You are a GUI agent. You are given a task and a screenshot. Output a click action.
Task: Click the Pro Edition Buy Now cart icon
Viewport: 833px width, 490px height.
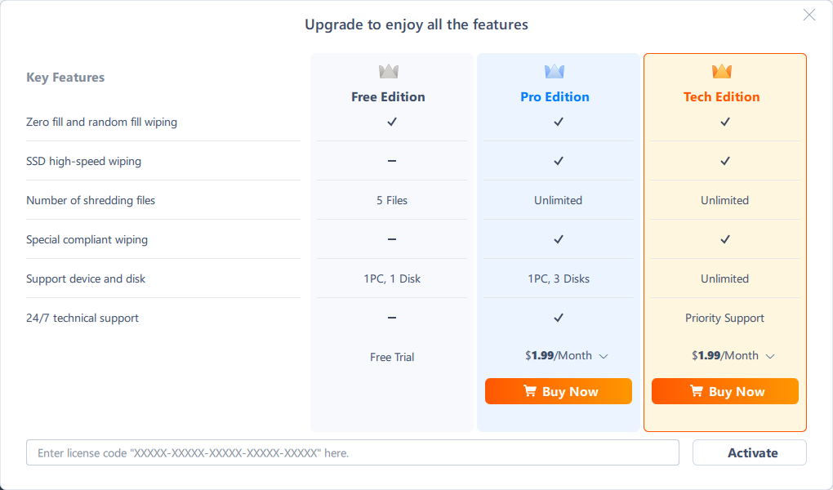tap(530, 391)
